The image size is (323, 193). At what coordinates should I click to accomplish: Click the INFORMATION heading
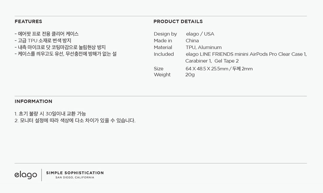pyautogui.click(x=33, y=101)
